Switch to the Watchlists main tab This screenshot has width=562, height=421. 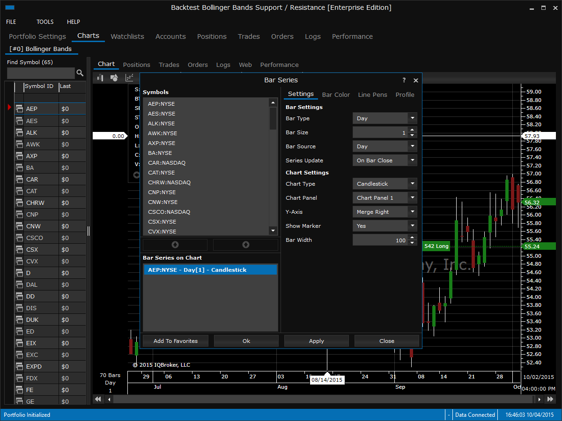pos(127,36)
